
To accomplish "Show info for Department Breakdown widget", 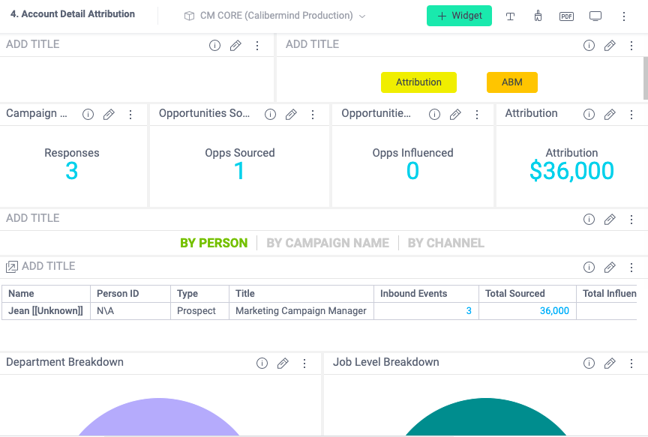I will [x=262, y=364].
